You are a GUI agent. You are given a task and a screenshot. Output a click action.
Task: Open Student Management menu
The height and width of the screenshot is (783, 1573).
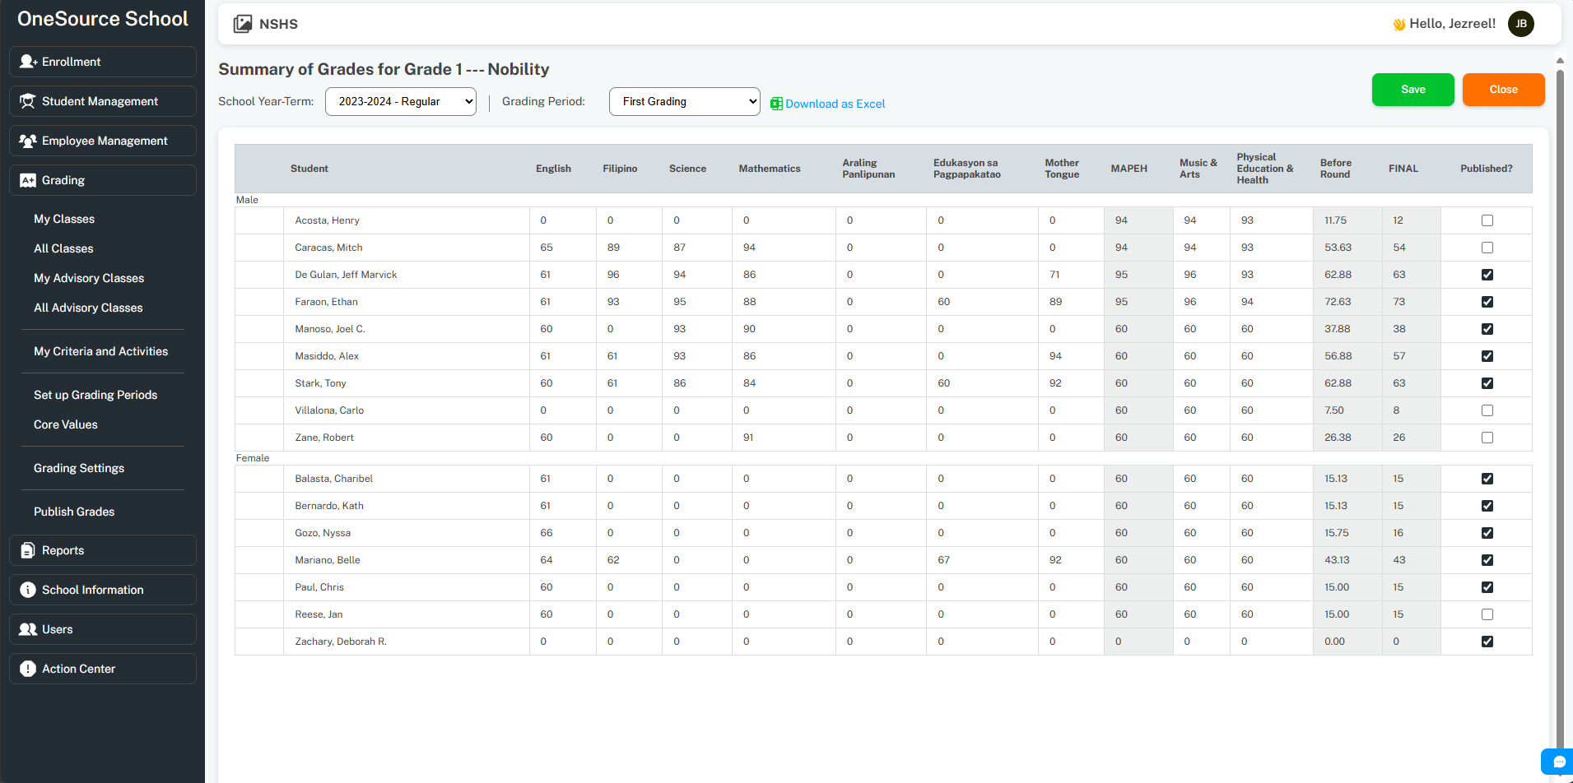point(103,101)
